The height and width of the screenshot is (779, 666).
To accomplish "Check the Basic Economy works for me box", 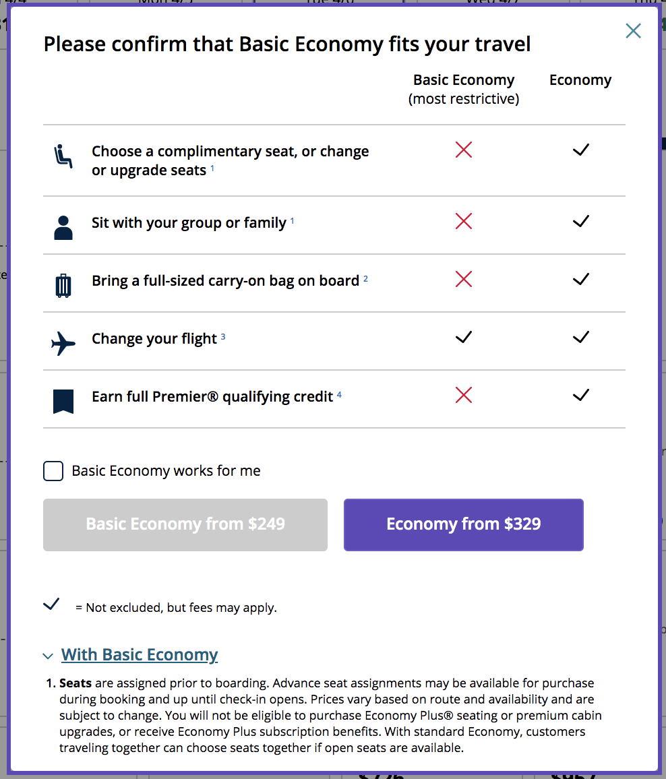I will pos(53,470).
